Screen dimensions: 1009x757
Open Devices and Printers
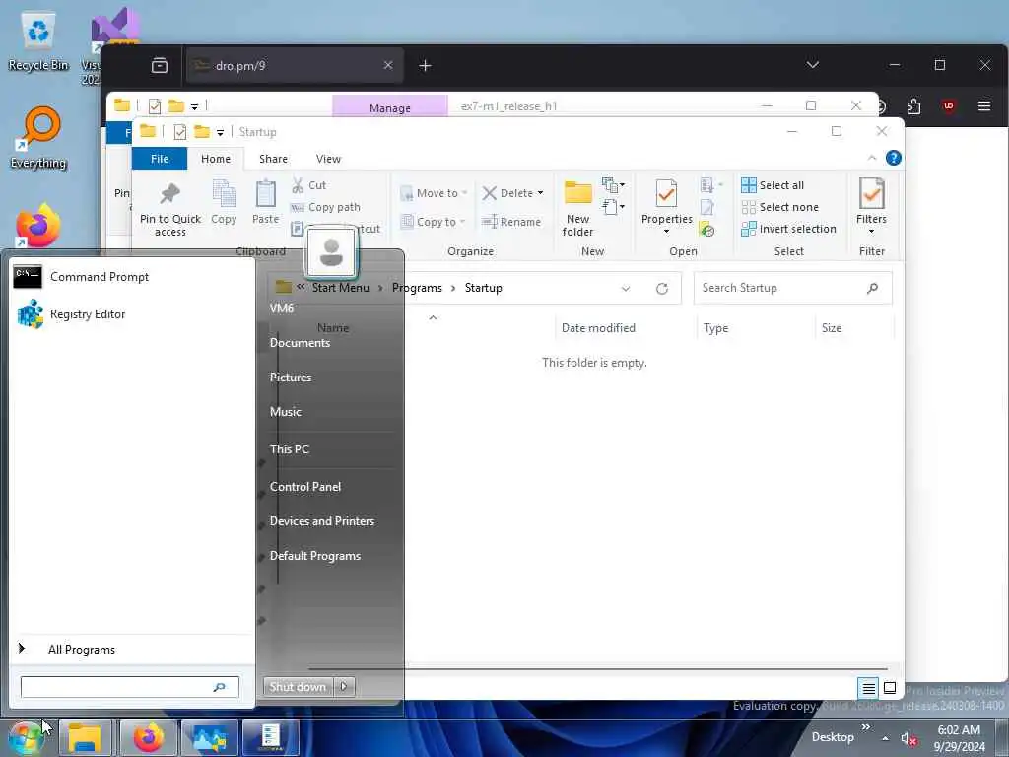click(x=322, y=521)
